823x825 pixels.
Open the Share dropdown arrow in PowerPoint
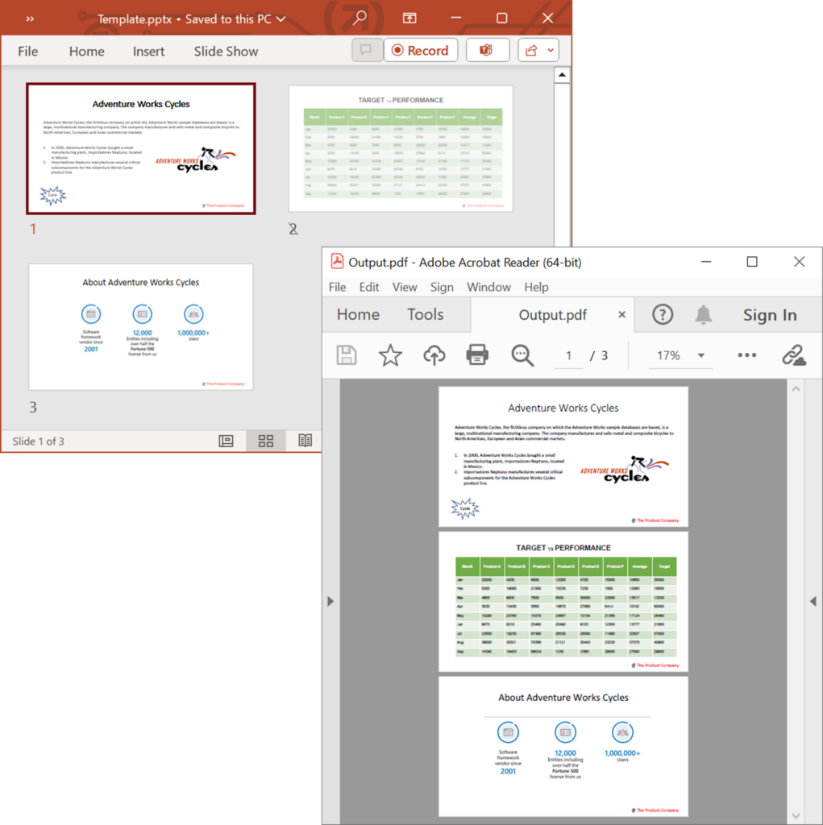(548, 50)
